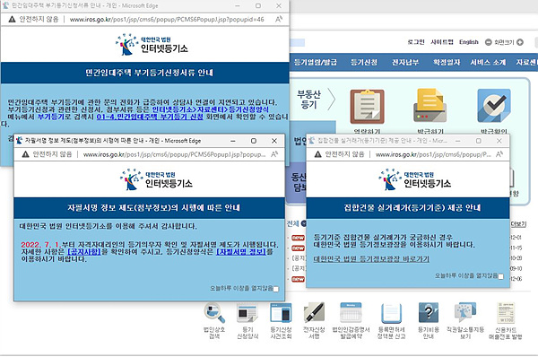Click the 인터넷등기소>자료센터>등기신청양식 link

211,109
